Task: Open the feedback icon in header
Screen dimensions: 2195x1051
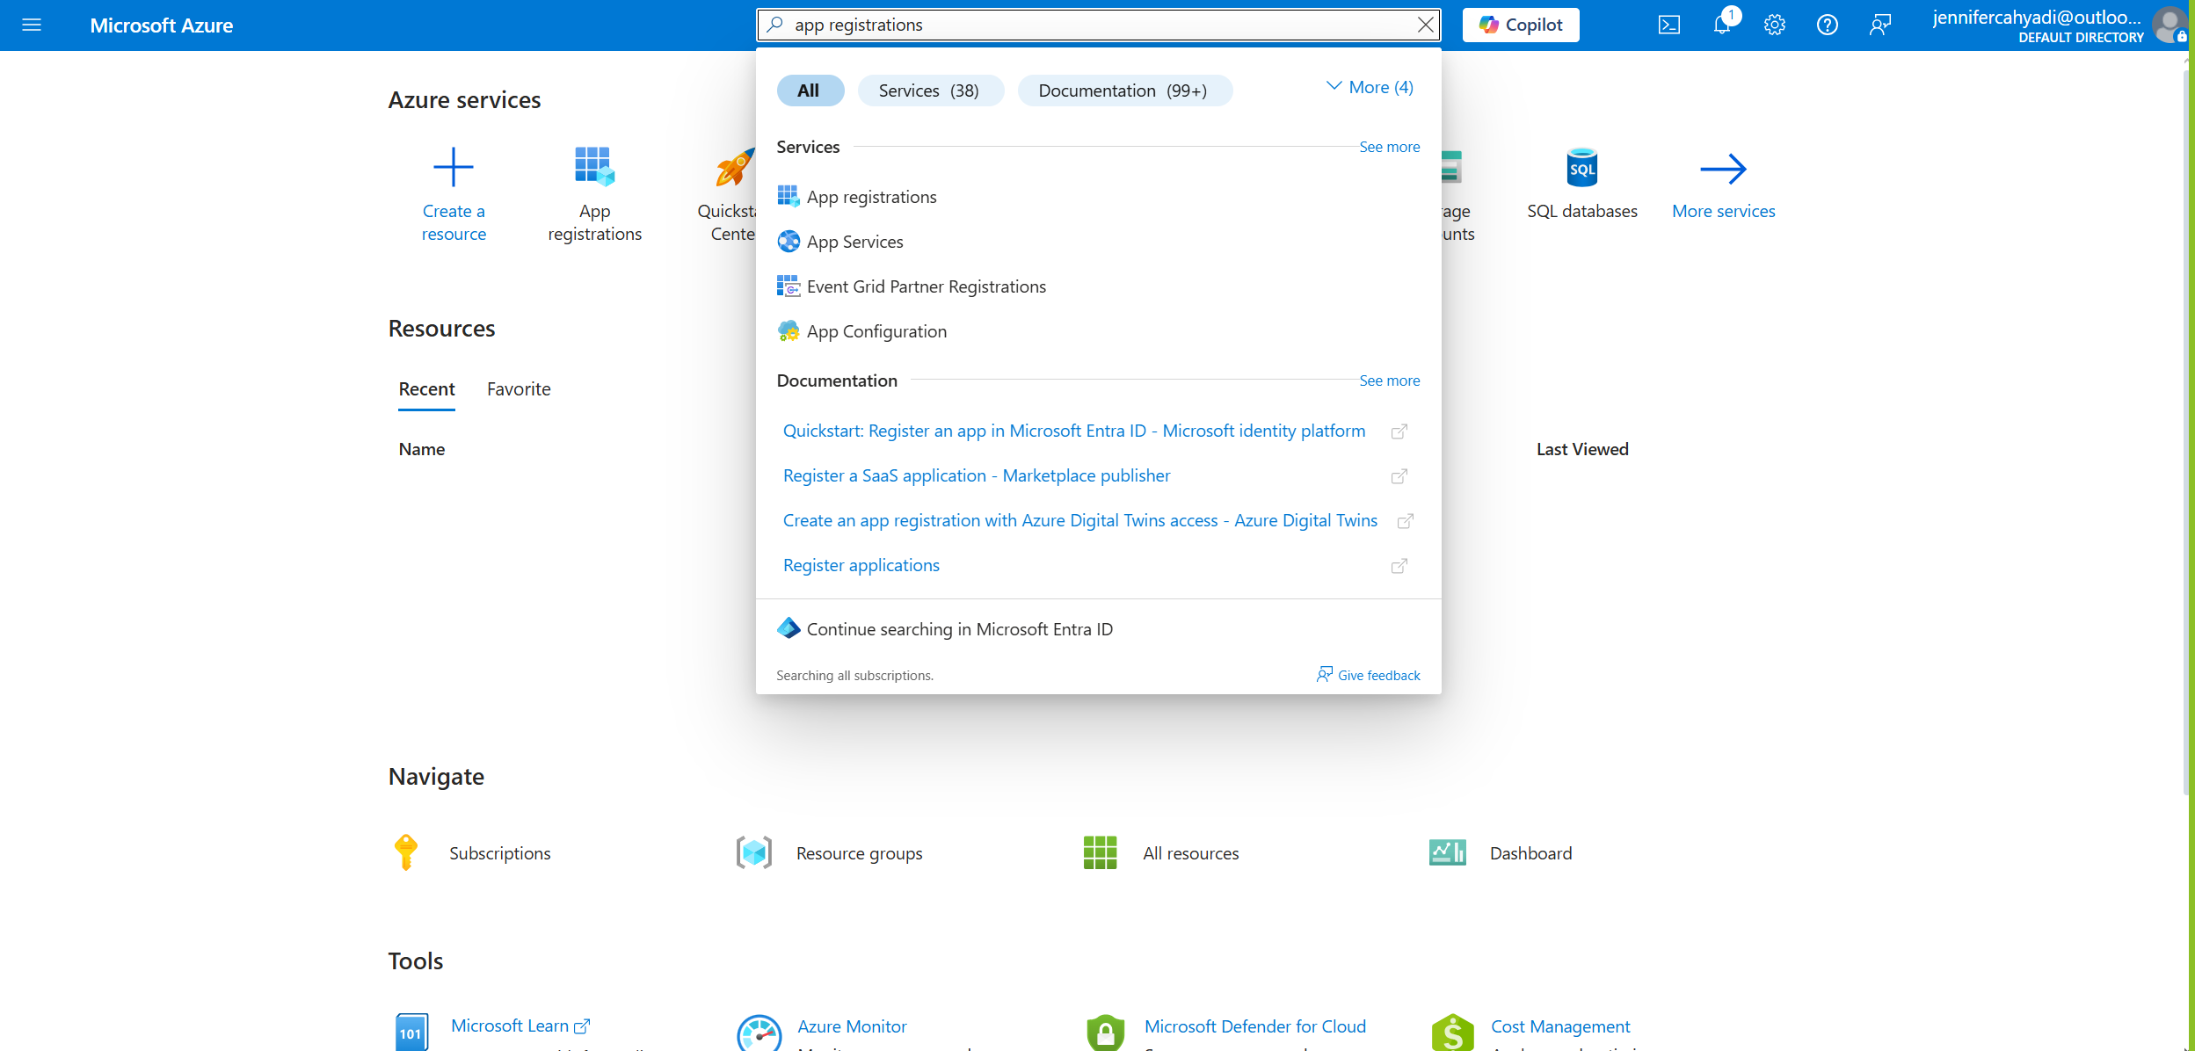Action: pos(1879,25)
